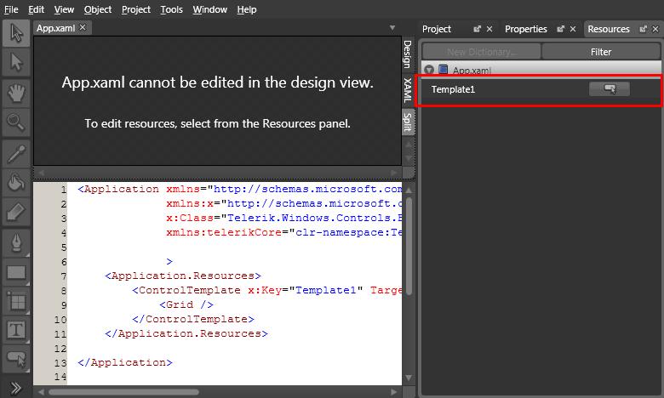Switch to the Project panel tab
The image size is (664, 398).
click(x=437, y=29)
